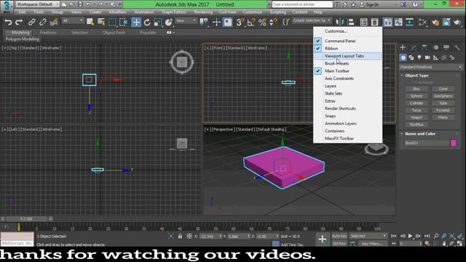Open the Create tab in Command Panel
The image size is (466, 262).
pos(403,47)
